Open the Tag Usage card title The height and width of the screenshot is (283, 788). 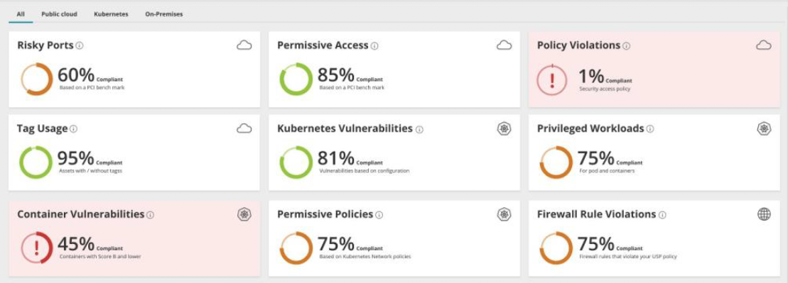click(x=42, y=129)
